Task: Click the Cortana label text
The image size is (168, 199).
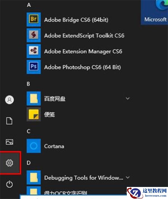Action: 54,146
